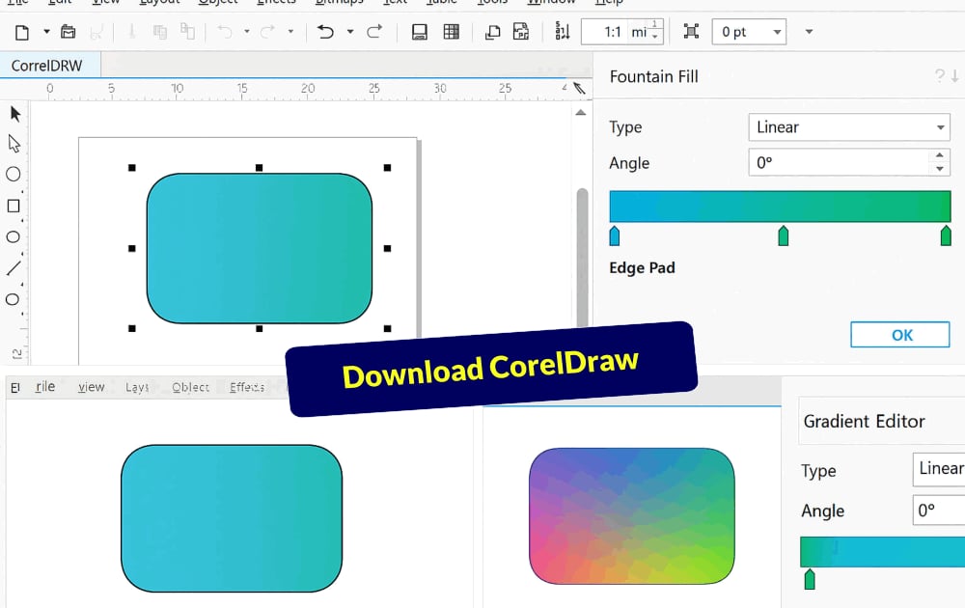Screen dimensions: 965x608
Task: Select the middle gradient color stop marker
Action: (x=782, y=235)
